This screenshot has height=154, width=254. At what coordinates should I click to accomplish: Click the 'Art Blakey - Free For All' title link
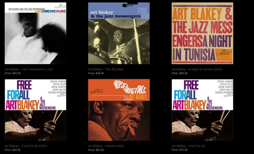[188, 146]
